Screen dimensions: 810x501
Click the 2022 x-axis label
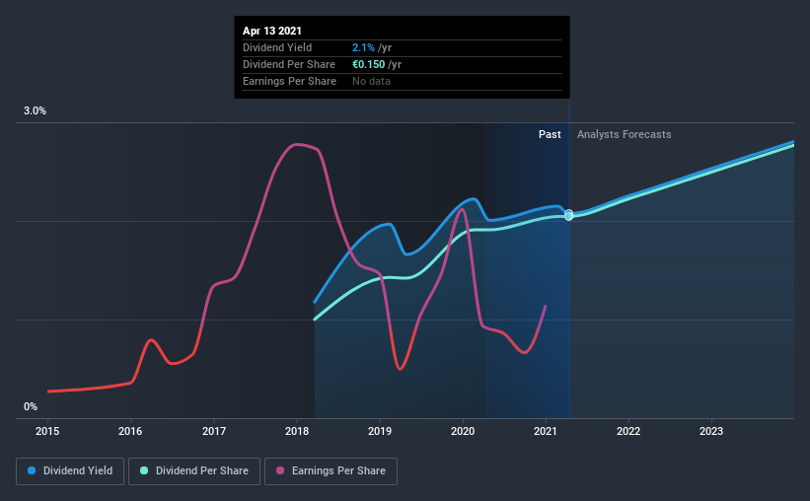[628, 431]
